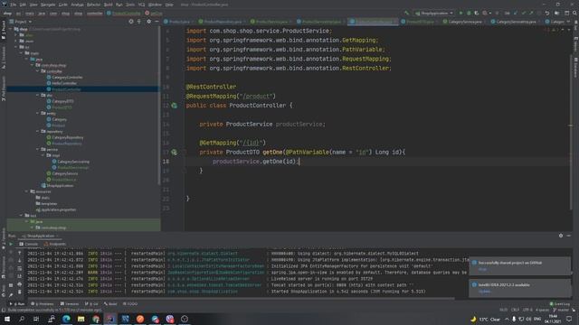Click Select Opened File target icon
The height and width of the screenshot is (325, 579).
coord(131,22)
